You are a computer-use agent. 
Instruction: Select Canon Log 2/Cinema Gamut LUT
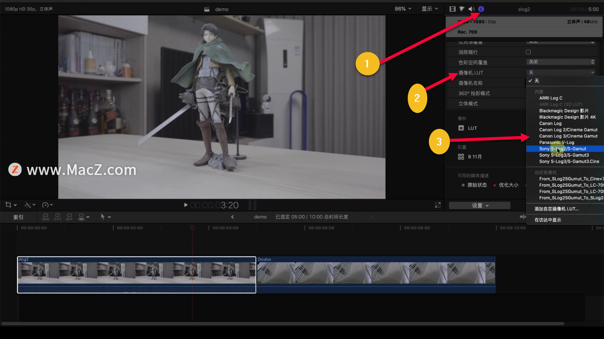pos(568,130)
